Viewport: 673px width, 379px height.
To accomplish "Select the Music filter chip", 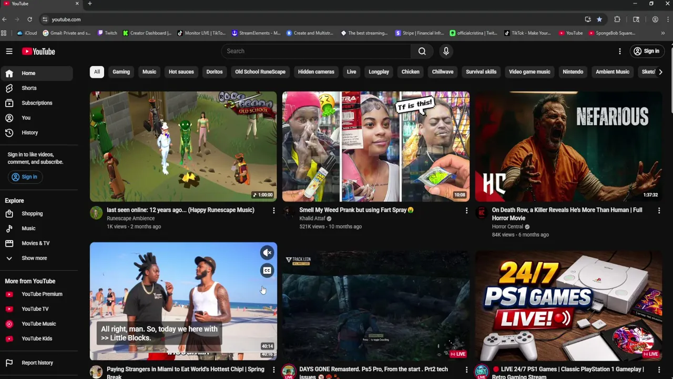I will (x=149, y=72).
